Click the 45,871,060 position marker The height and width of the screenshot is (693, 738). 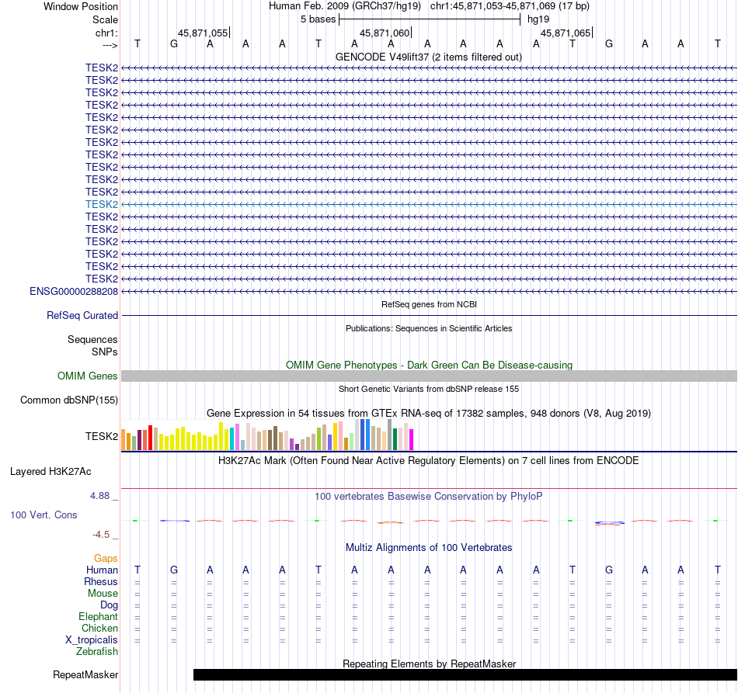(x=385, y=33)
